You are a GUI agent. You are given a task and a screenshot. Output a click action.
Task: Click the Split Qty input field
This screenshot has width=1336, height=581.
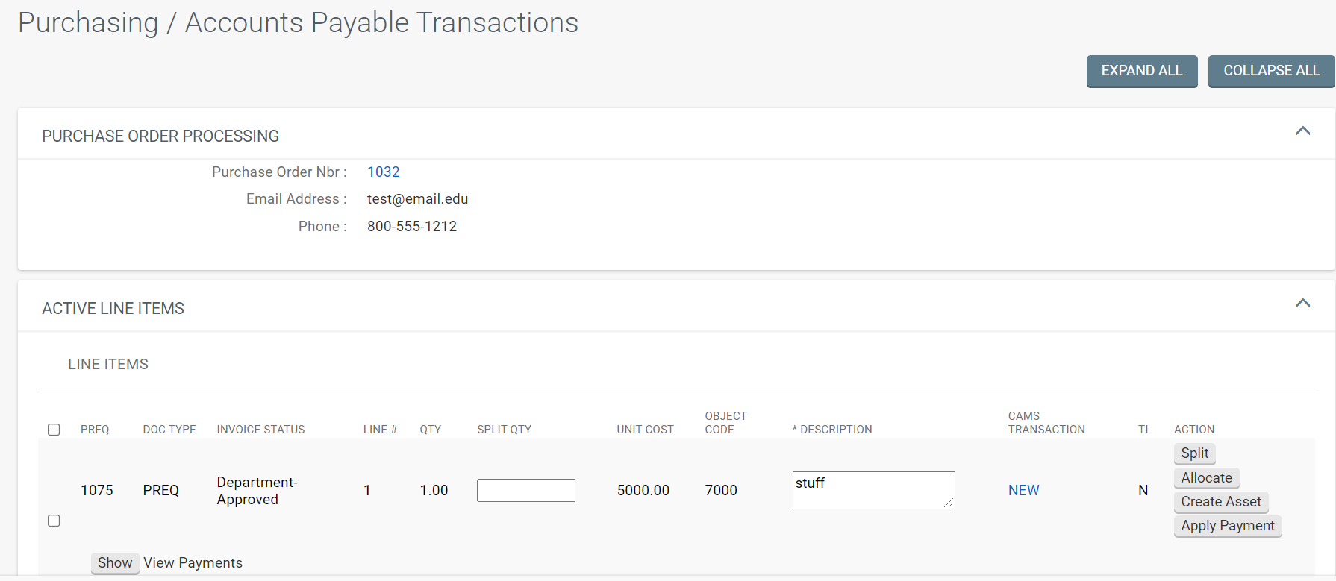coord(526,490)
